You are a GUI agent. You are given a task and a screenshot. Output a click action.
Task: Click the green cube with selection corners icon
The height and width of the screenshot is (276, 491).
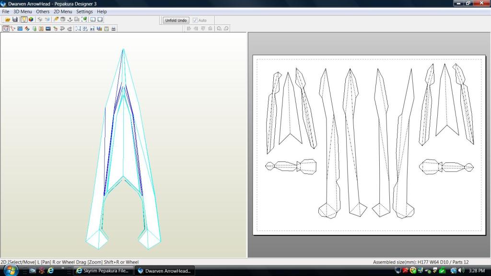tap(84, 19)
